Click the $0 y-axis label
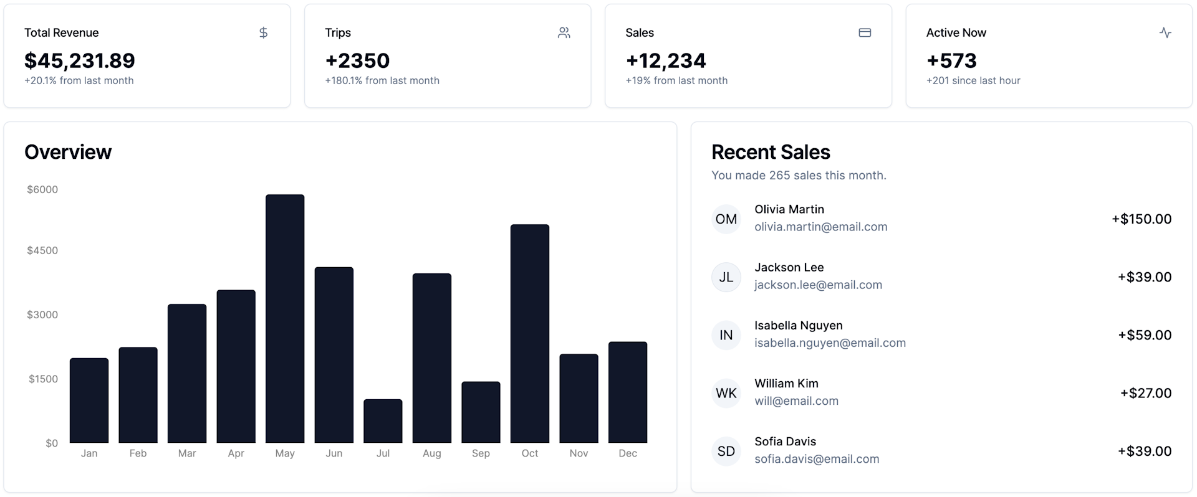 click(x=52, y=443)
